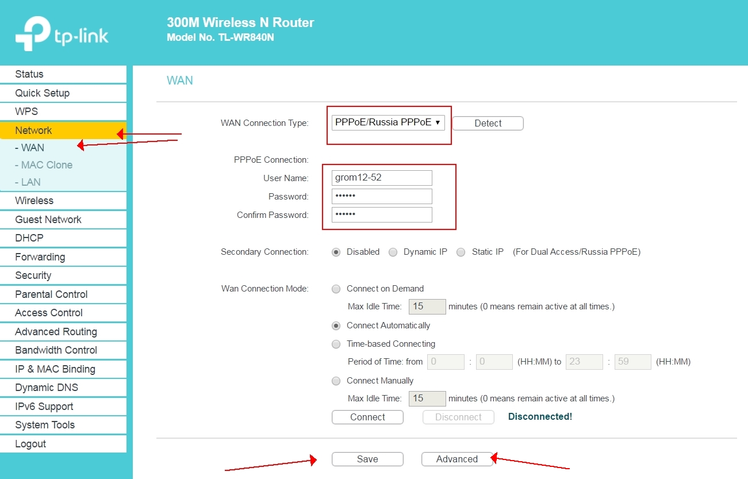Click Max Idle Time field under Connect on Demand
The width and height of the screenshot is (748, 479).
point(427,306)
